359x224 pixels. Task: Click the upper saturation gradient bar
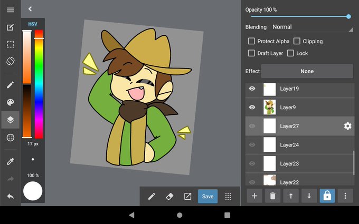(x=27, y=57)
